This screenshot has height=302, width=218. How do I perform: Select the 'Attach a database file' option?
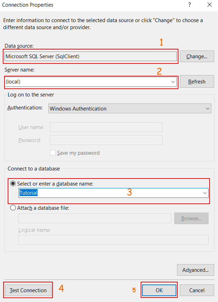[13, 207]
